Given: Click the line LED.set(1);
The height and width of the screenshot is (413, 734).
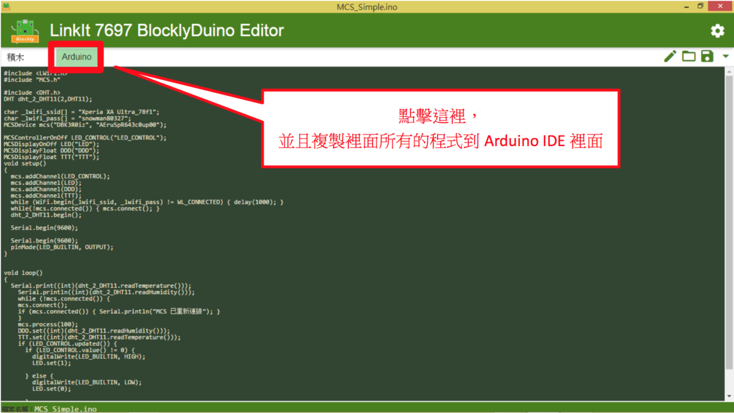Looking at the screenshot, I should pyautogui.click(x=51, y=364).
